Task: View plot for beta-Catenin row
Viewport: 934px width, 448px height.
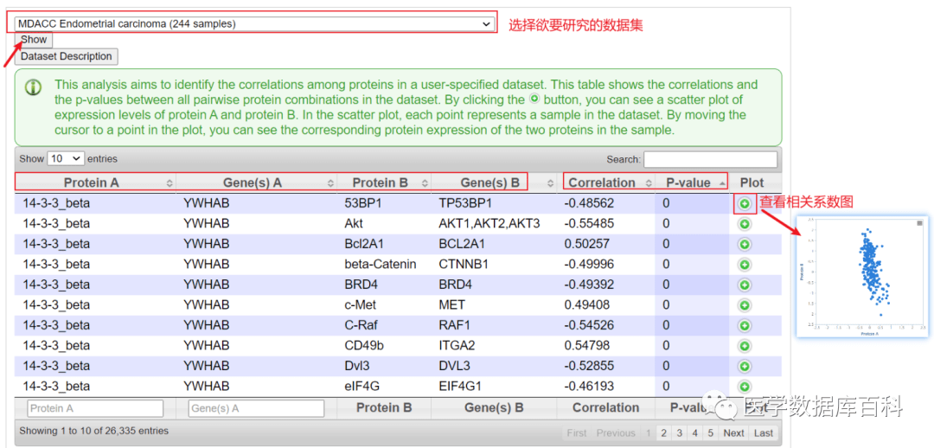Action: tap(744, 265)
